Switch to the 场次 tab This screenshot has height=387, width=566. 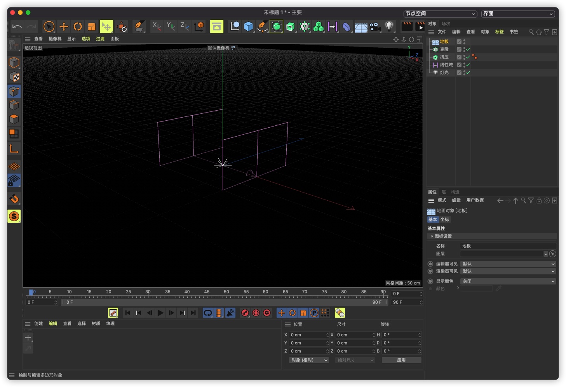446,24
